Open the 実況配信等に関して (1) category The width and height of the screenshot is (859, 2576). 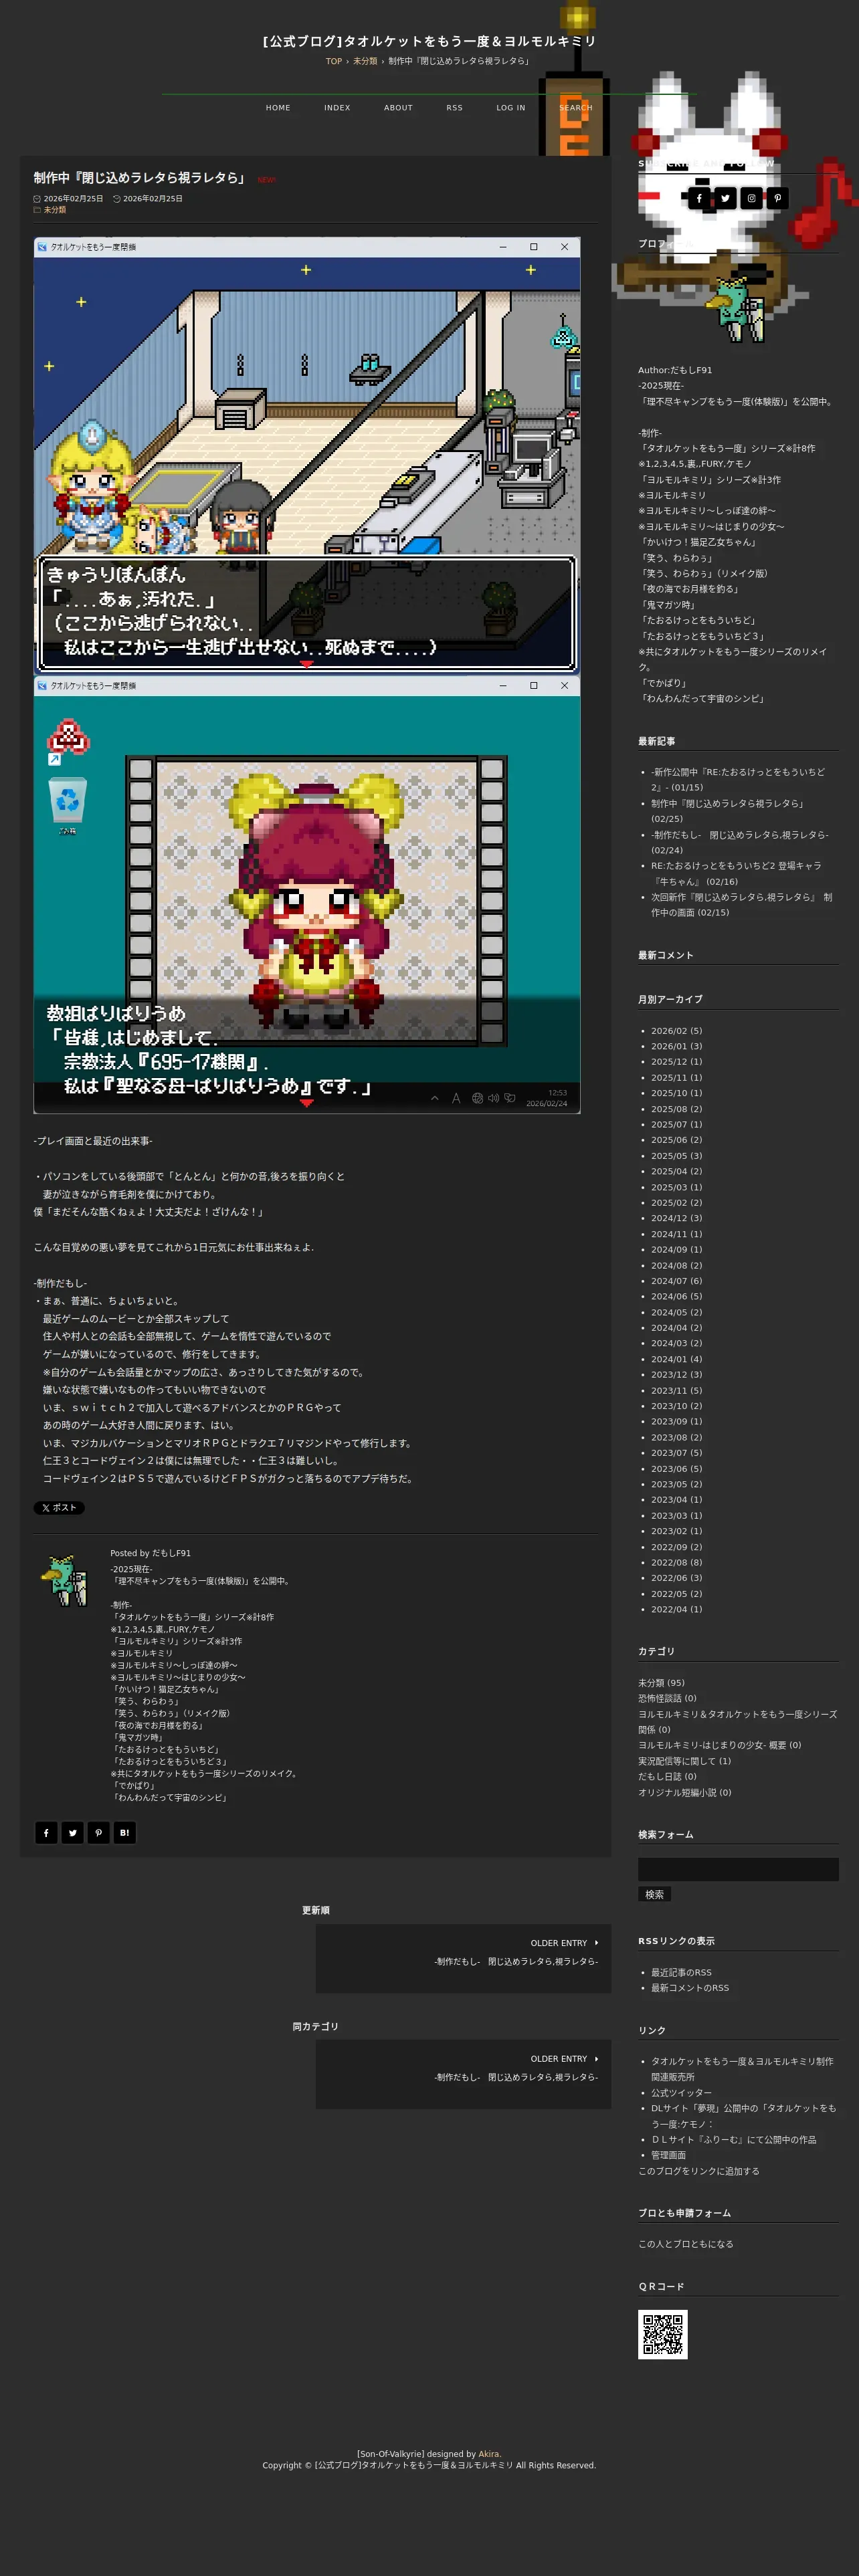[684, 1761]
